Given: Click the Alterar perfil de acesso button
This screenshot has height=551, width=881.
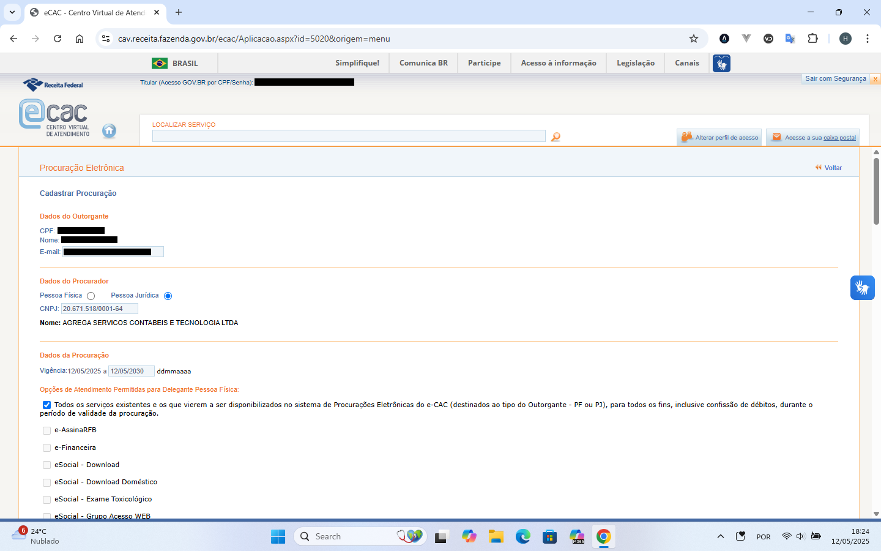Looking at the screenshot, I should click(x=719, y=138).
